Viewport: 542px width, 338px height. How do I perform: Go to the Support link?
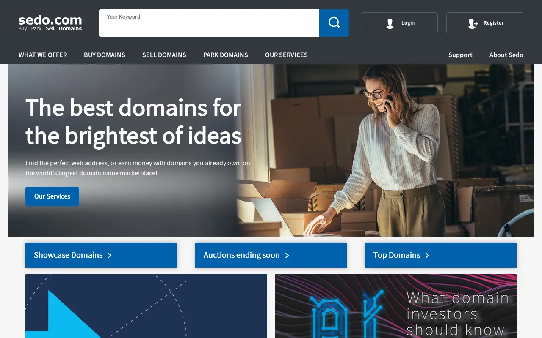tap(460, 55)
